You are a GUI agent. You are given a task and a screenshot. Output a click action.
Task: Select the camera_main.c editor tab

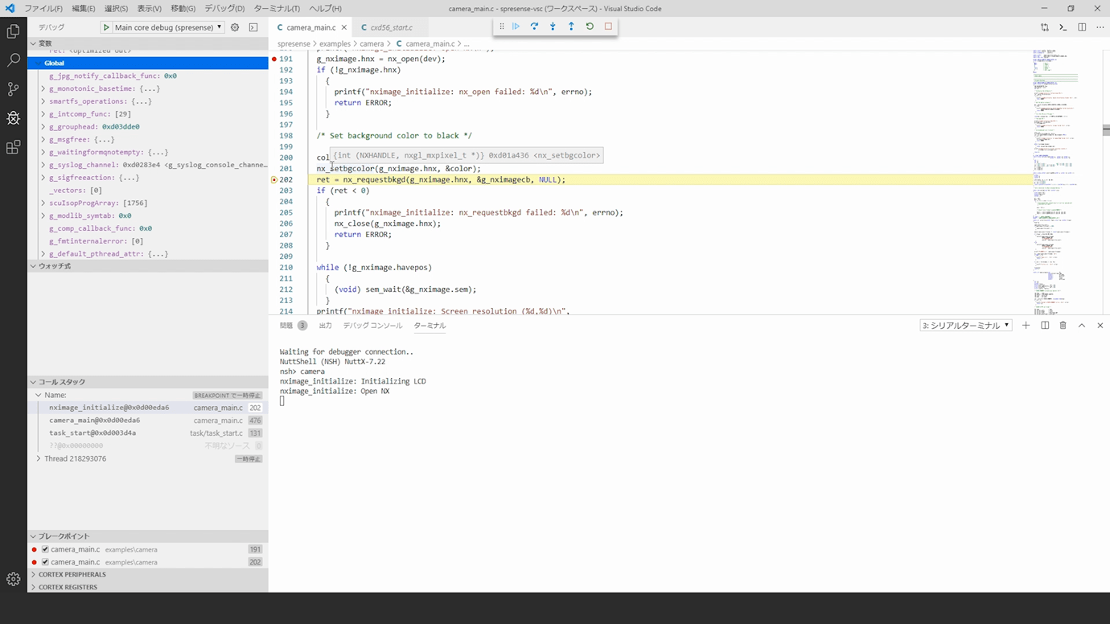tap(310, 27)
